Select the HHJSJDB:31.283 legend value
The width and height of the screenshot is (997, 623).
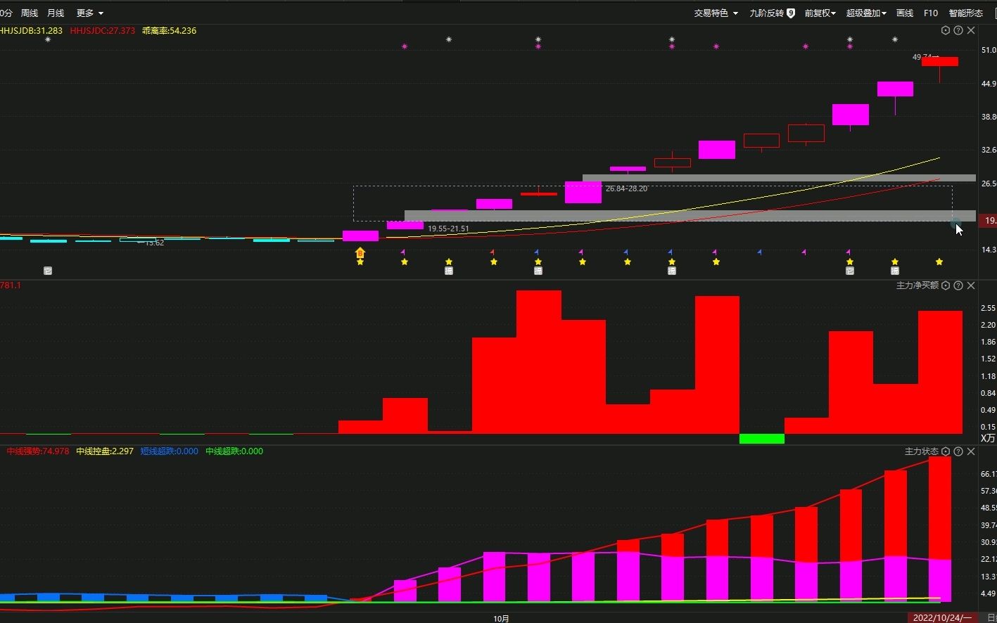[x=31, y=31]
